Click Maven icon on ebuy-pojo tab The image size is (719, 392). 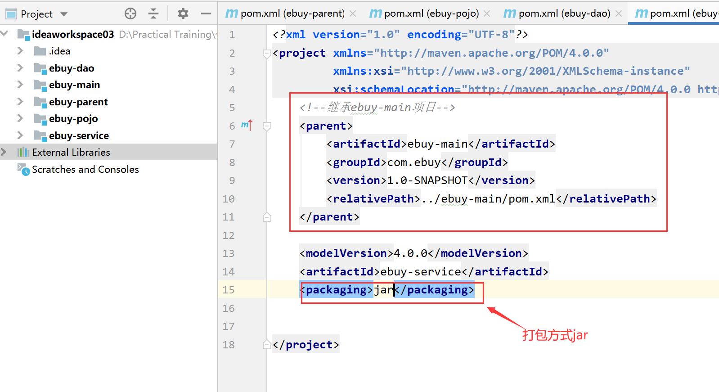375,14
